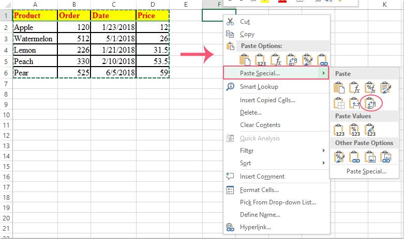Viewport: 404px width, 239px height.
Task: Click the Watermelon cell
Action: [35, 38]
